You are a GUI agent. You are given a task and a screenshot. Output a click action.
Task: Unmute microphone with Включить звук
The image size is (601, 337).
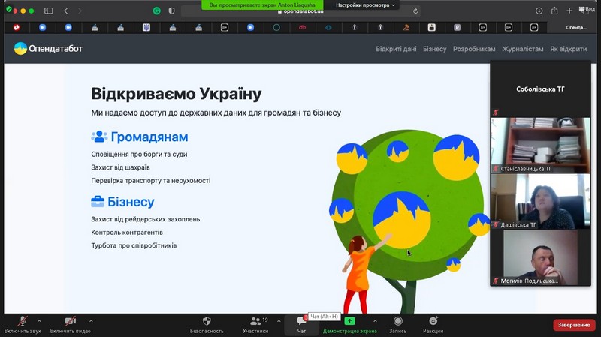[23, 325]
